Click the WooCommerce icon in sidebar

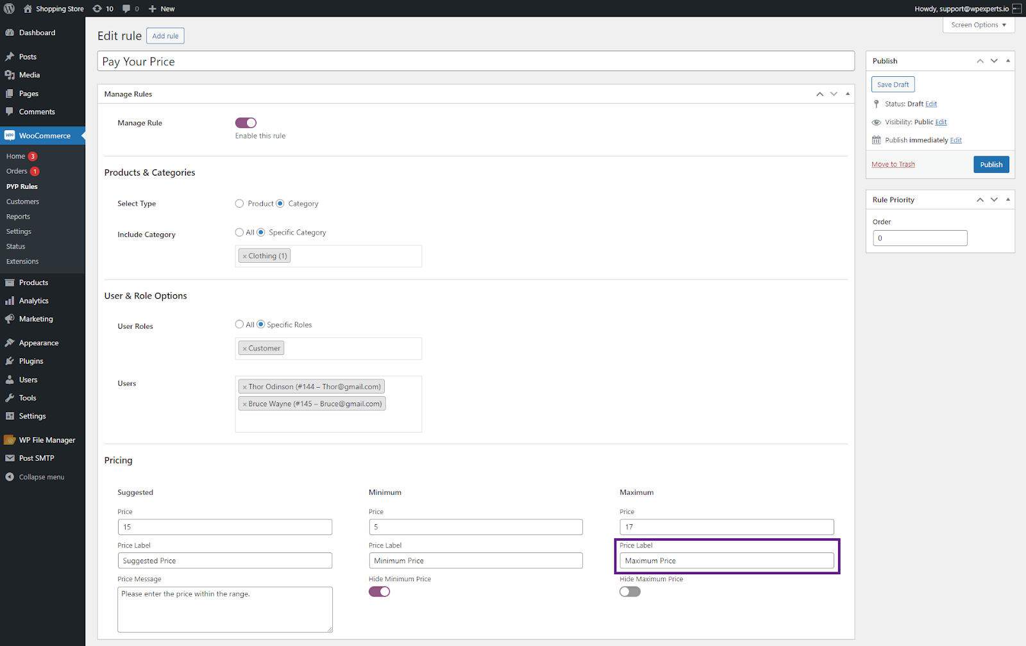(10, 136)
